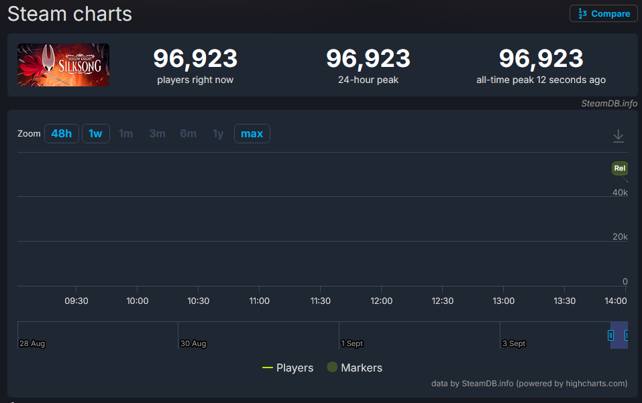Click the players right now count
Screen dimensions: 642x403
click(195, 58)
